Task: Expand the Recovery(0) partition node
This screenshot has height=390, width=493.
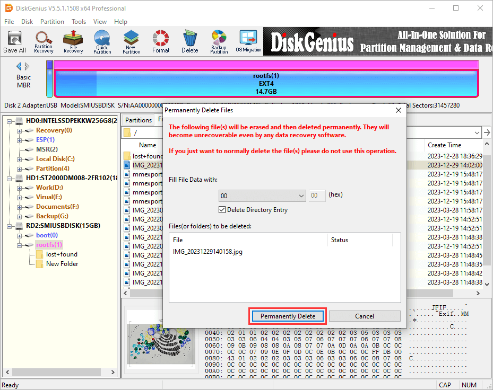Action: 19,131
